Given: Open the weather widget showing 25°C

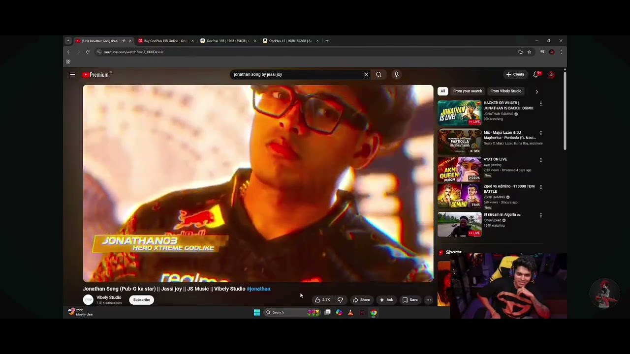Looking at the screenshot, I should point(81,312).
